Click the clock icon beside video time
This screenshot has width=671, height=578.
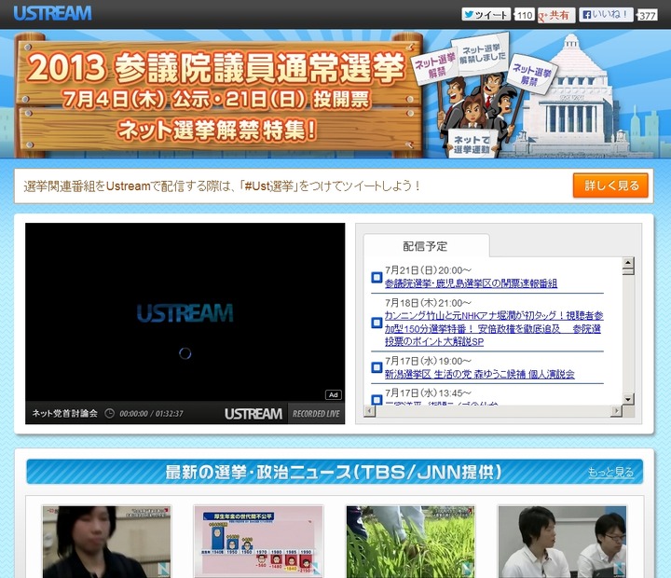pyautogui.click(x=110, y=413)
